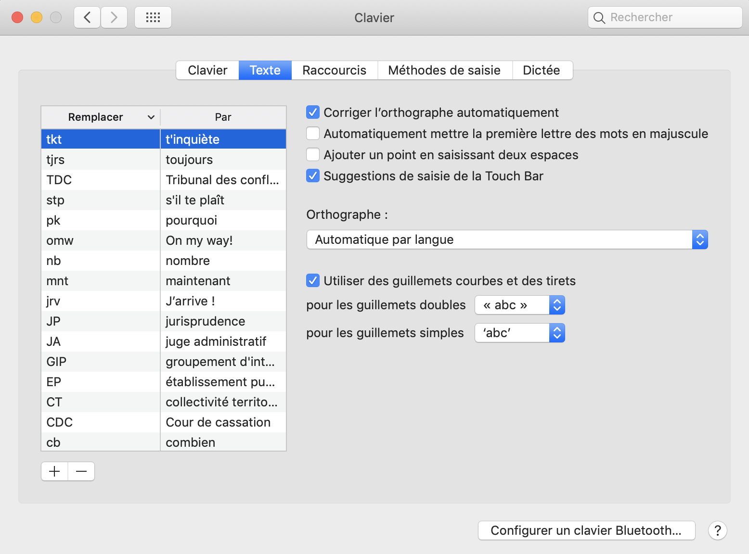This screenshot has width=749, height=554.
Task: Minimize the Clavier window
Action: (x=37, y=18)
